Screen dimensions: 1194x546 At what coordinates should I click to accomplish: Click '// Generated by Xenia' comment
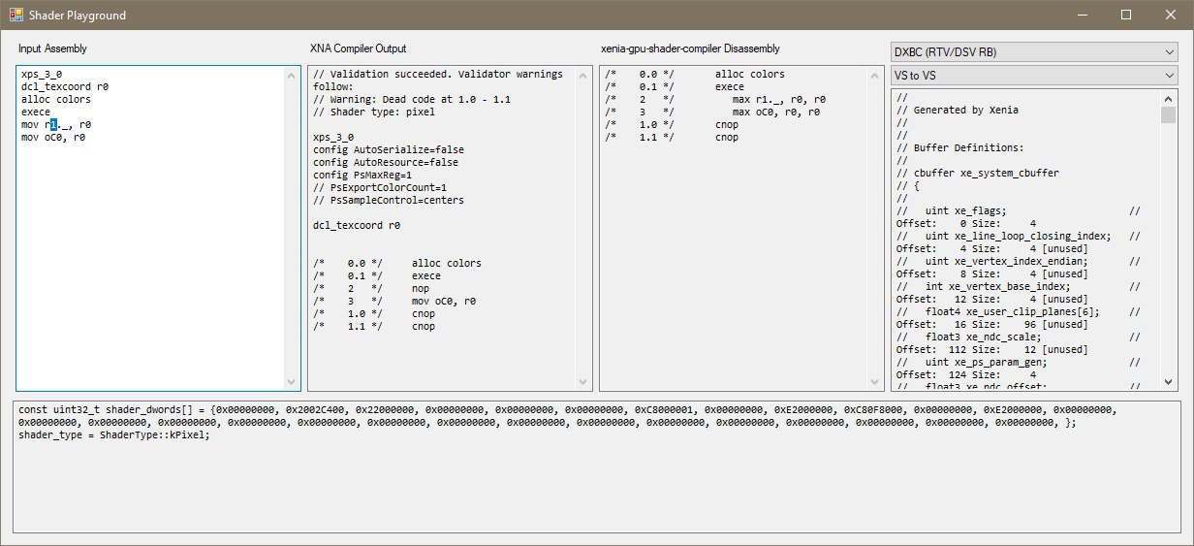(958, 110)
